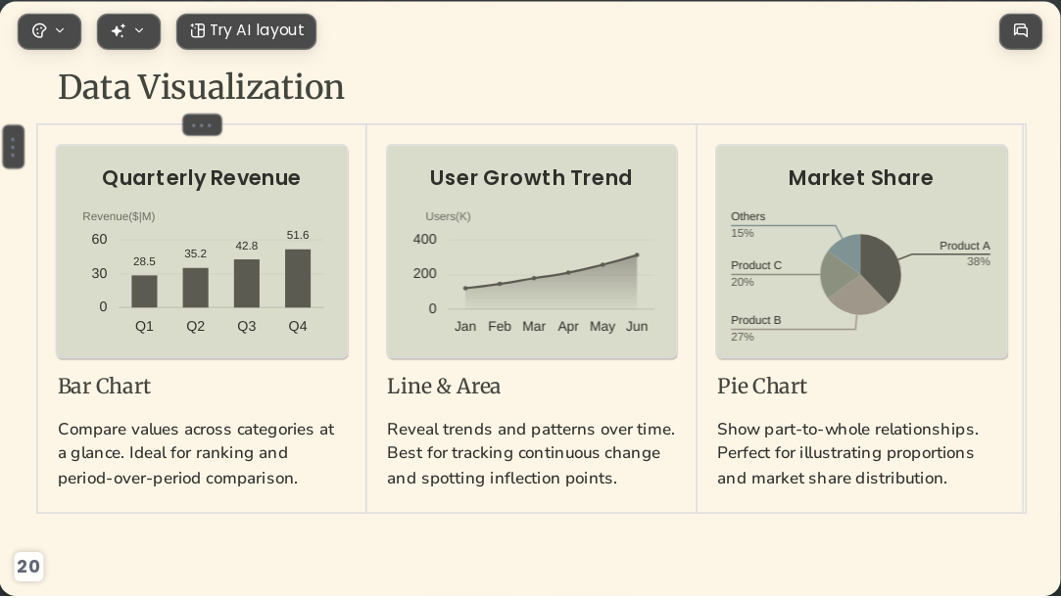Select the Data Visualization title
The width and height of the screenshot is (1061, 598).
[x=202, y=88]
